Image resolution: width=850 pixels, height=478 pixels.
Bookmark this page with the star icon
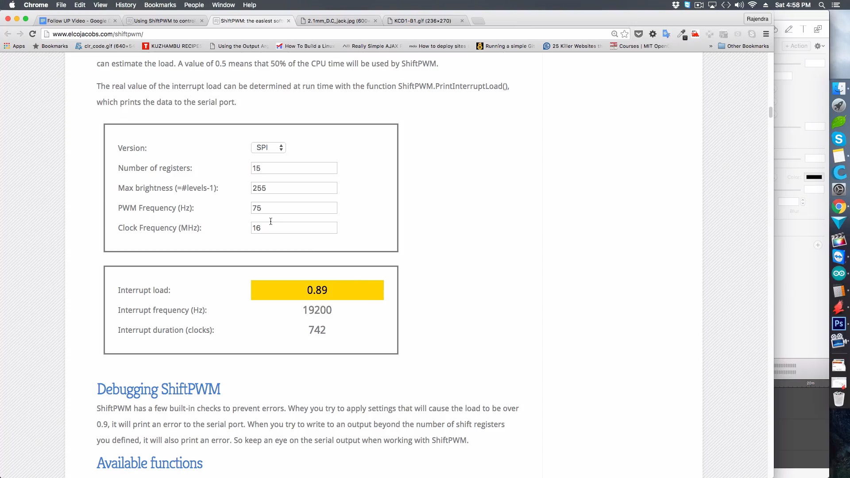tap(625, 34)
